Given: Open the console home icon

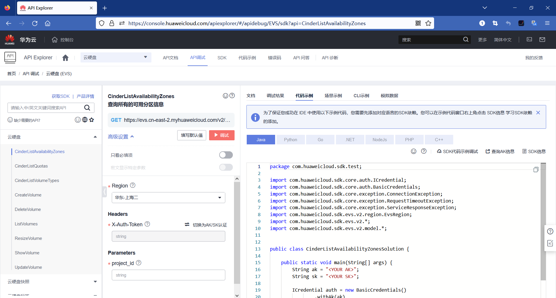Looking at the screenshot, I should [54, 40].
